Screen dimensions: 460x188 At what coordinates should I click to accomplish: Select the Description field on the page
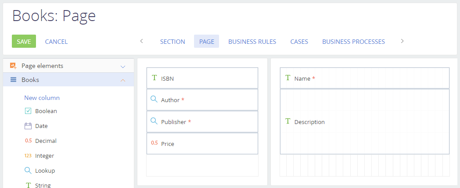tap(364, 122)
